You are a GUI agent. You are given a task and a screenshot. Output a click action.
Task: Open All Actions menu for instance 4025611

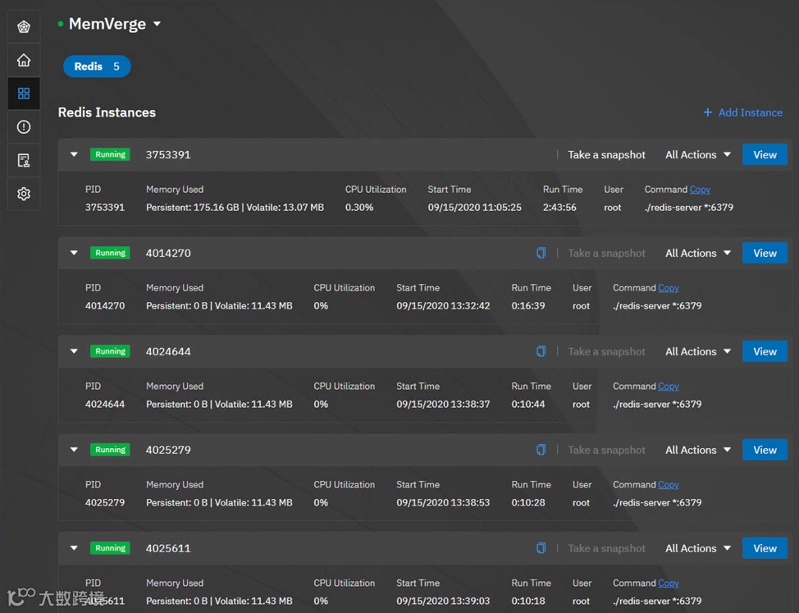(698, 548)
